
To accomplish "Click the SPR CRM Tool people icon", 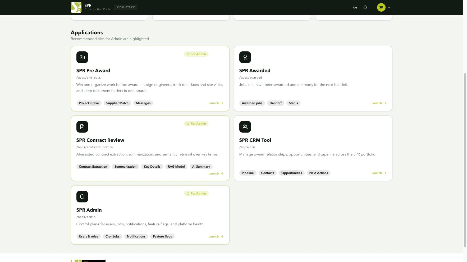I will tap(245, 127).
